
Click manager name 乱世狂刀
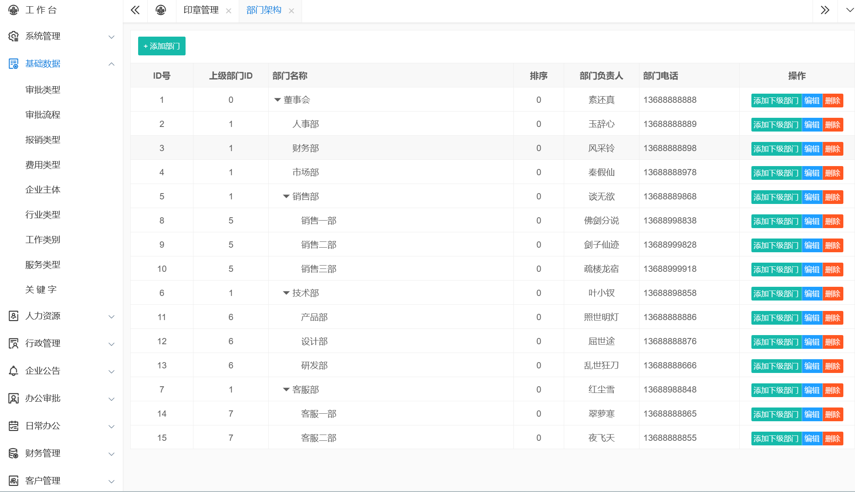tap(602, 365)
